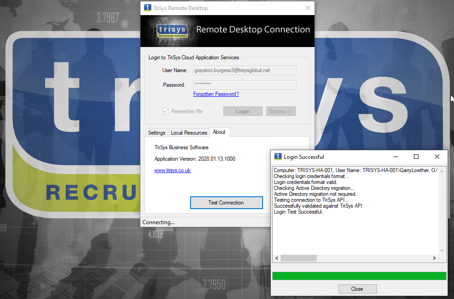Click the 'Computer: TRISYS-HA-001' log line
Viewport: 454px width, 299px height.
coord(356,170)
